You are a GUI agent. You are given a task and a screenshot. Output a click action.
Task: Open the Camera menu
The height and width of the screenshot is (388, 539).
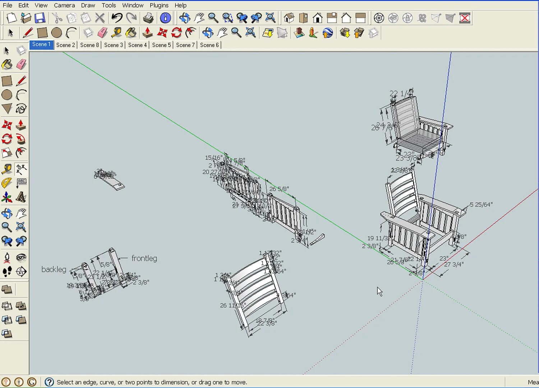tap(64, 5)
